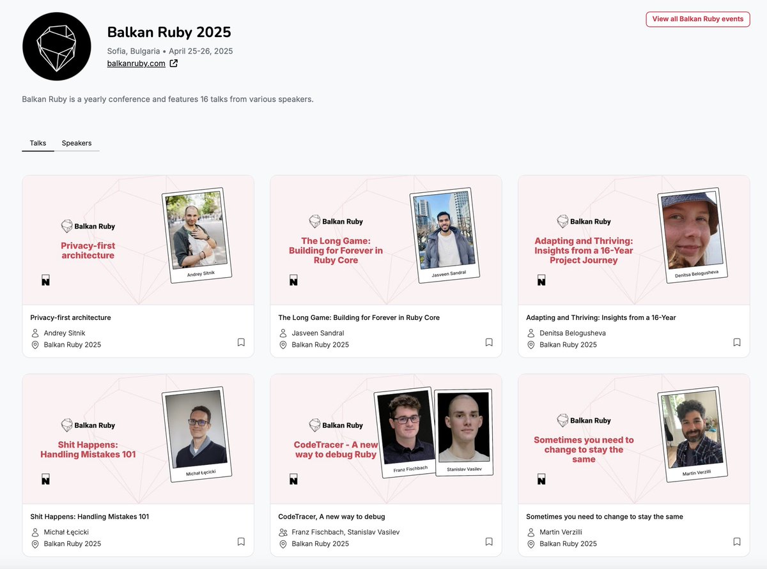Click speaker names Franz Fischbach, Stanislav Vasilev
The image size is (767, 569).
346,533
